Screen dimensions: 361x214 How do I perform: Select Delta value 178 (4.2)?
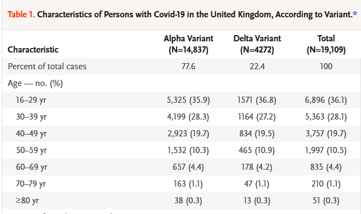[x=256, y=167]
